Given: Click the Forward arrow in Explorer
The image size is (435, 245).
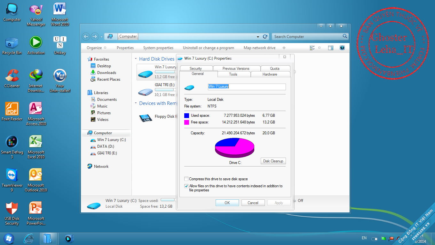Looking at the screenshot, I should tap(94, 36).
